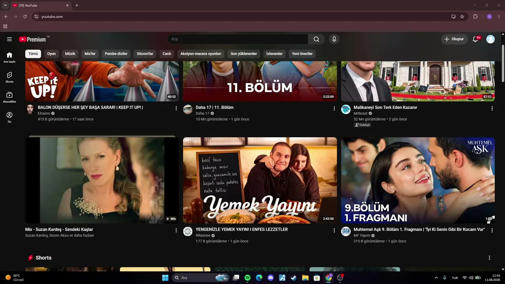
Task: Open options for Malikaneyi Son Terk Eden video
Action: 492,108
